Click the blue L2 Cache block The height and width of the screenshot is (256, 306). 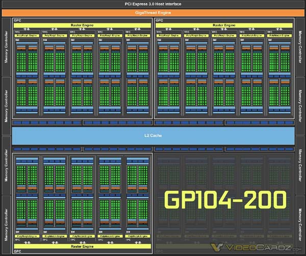click(153, 135)
